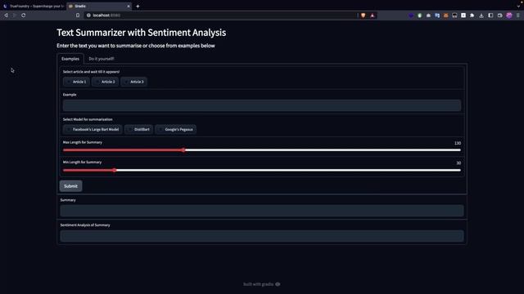
Task: Click the dark blue round extension icon
Action: [411, 16]
